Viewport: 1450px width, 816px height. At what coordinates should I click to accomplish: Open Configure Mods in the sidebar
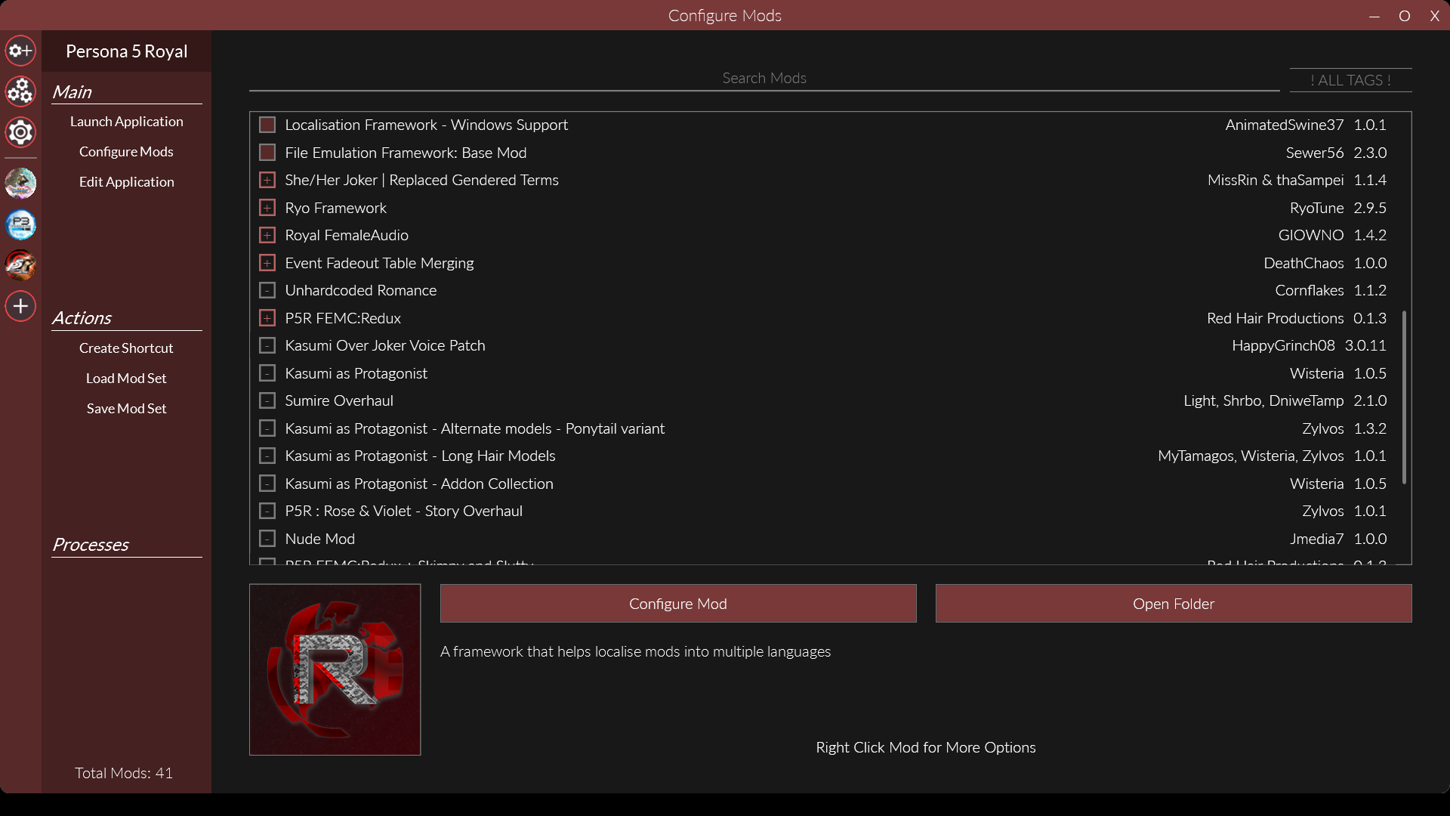tap(127, 152)
